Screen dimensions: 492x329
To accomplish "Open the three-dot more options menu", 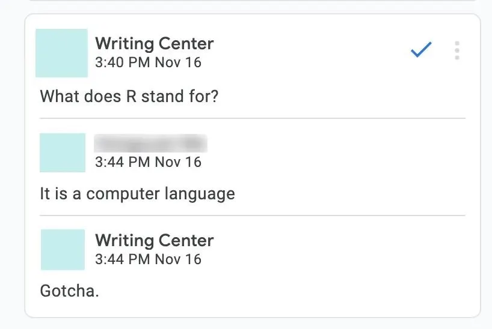I will tap(457, 51).
